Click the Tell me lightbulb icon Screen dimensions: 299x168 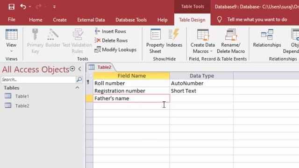coord(219,20)
